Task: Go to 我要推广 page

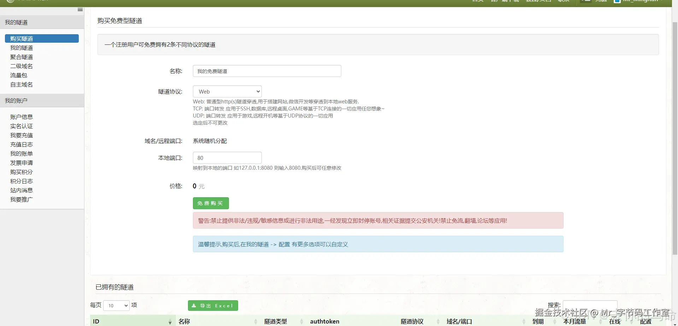Action: click(22, 199)
